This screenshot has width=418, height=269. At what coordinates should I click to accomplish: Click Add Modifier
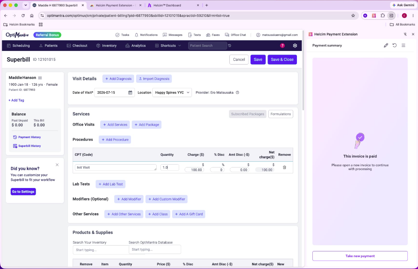pos(129,199)
